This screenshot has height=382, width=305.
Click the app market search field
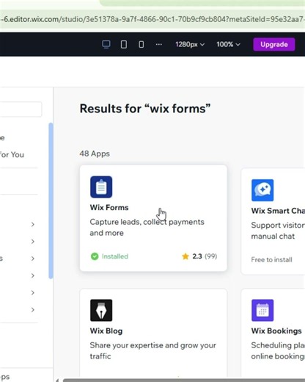(21, 109)
